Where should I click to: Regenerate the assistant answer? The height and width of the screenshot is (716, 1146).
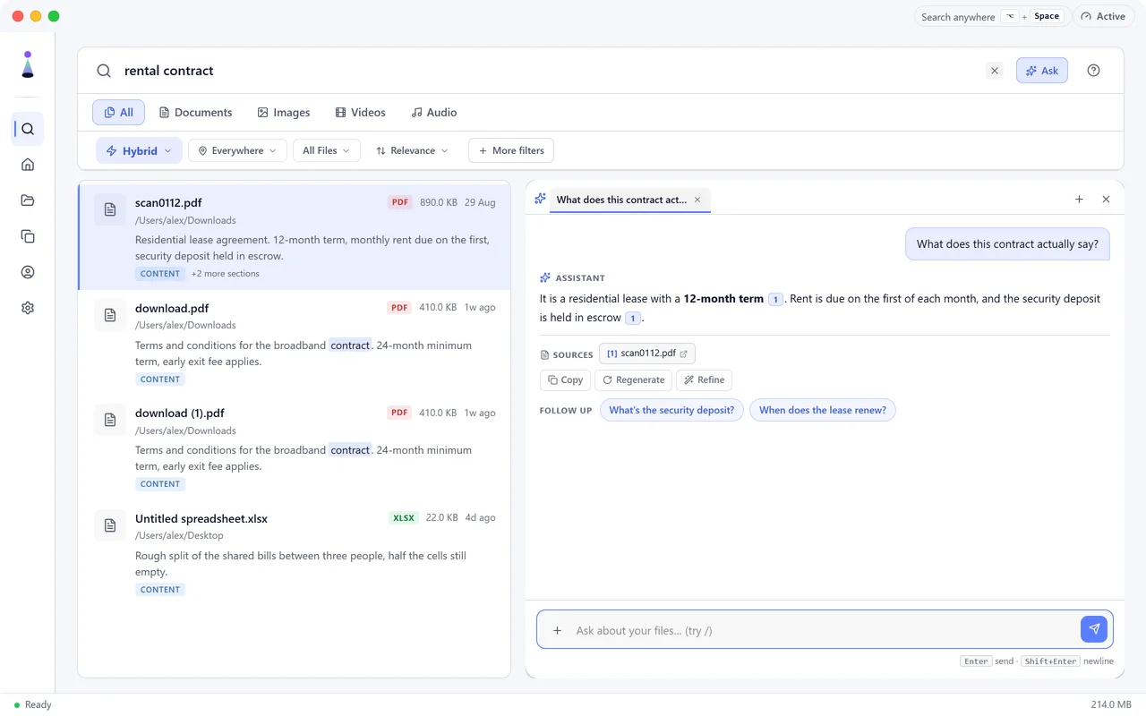point(634,380)
